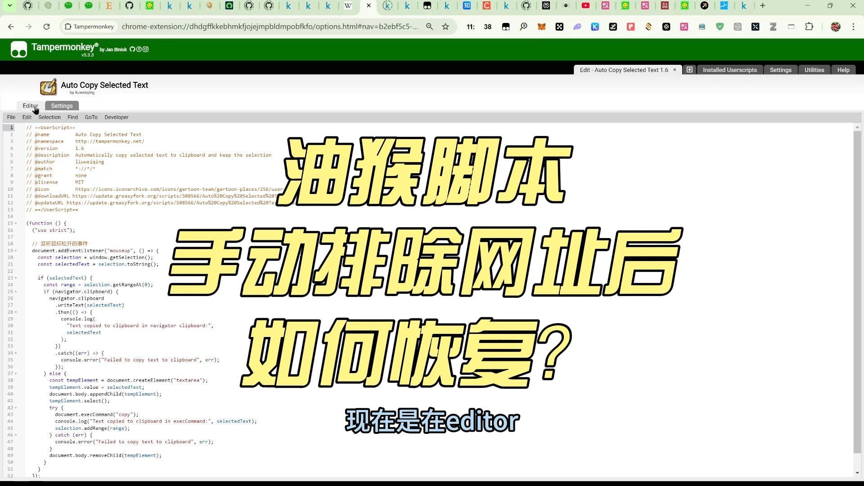Open Chrome three-dot menu
The width and height of the screenshot is (864, 486).
[853, 27]
